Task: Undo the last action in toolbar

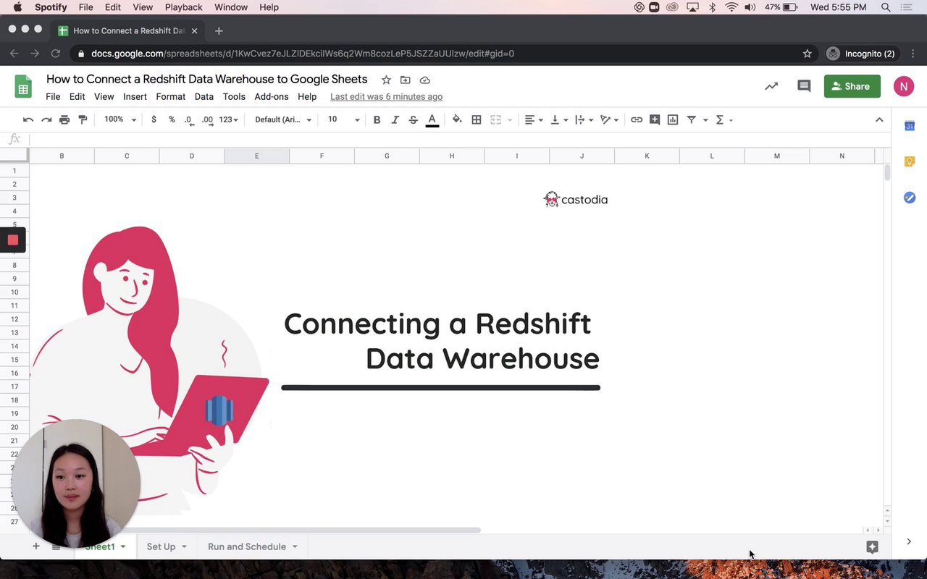Action: coord(28,119)
